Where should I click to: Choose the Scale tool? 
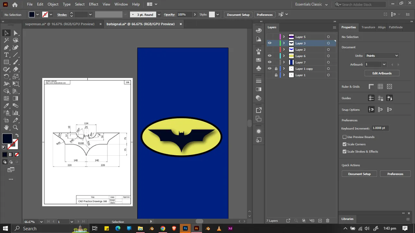coord(16,77)
